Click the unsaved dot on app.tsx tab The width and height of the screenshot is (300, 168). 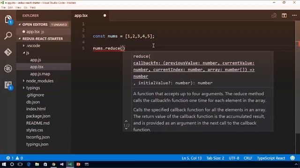(x=105, y=15)
